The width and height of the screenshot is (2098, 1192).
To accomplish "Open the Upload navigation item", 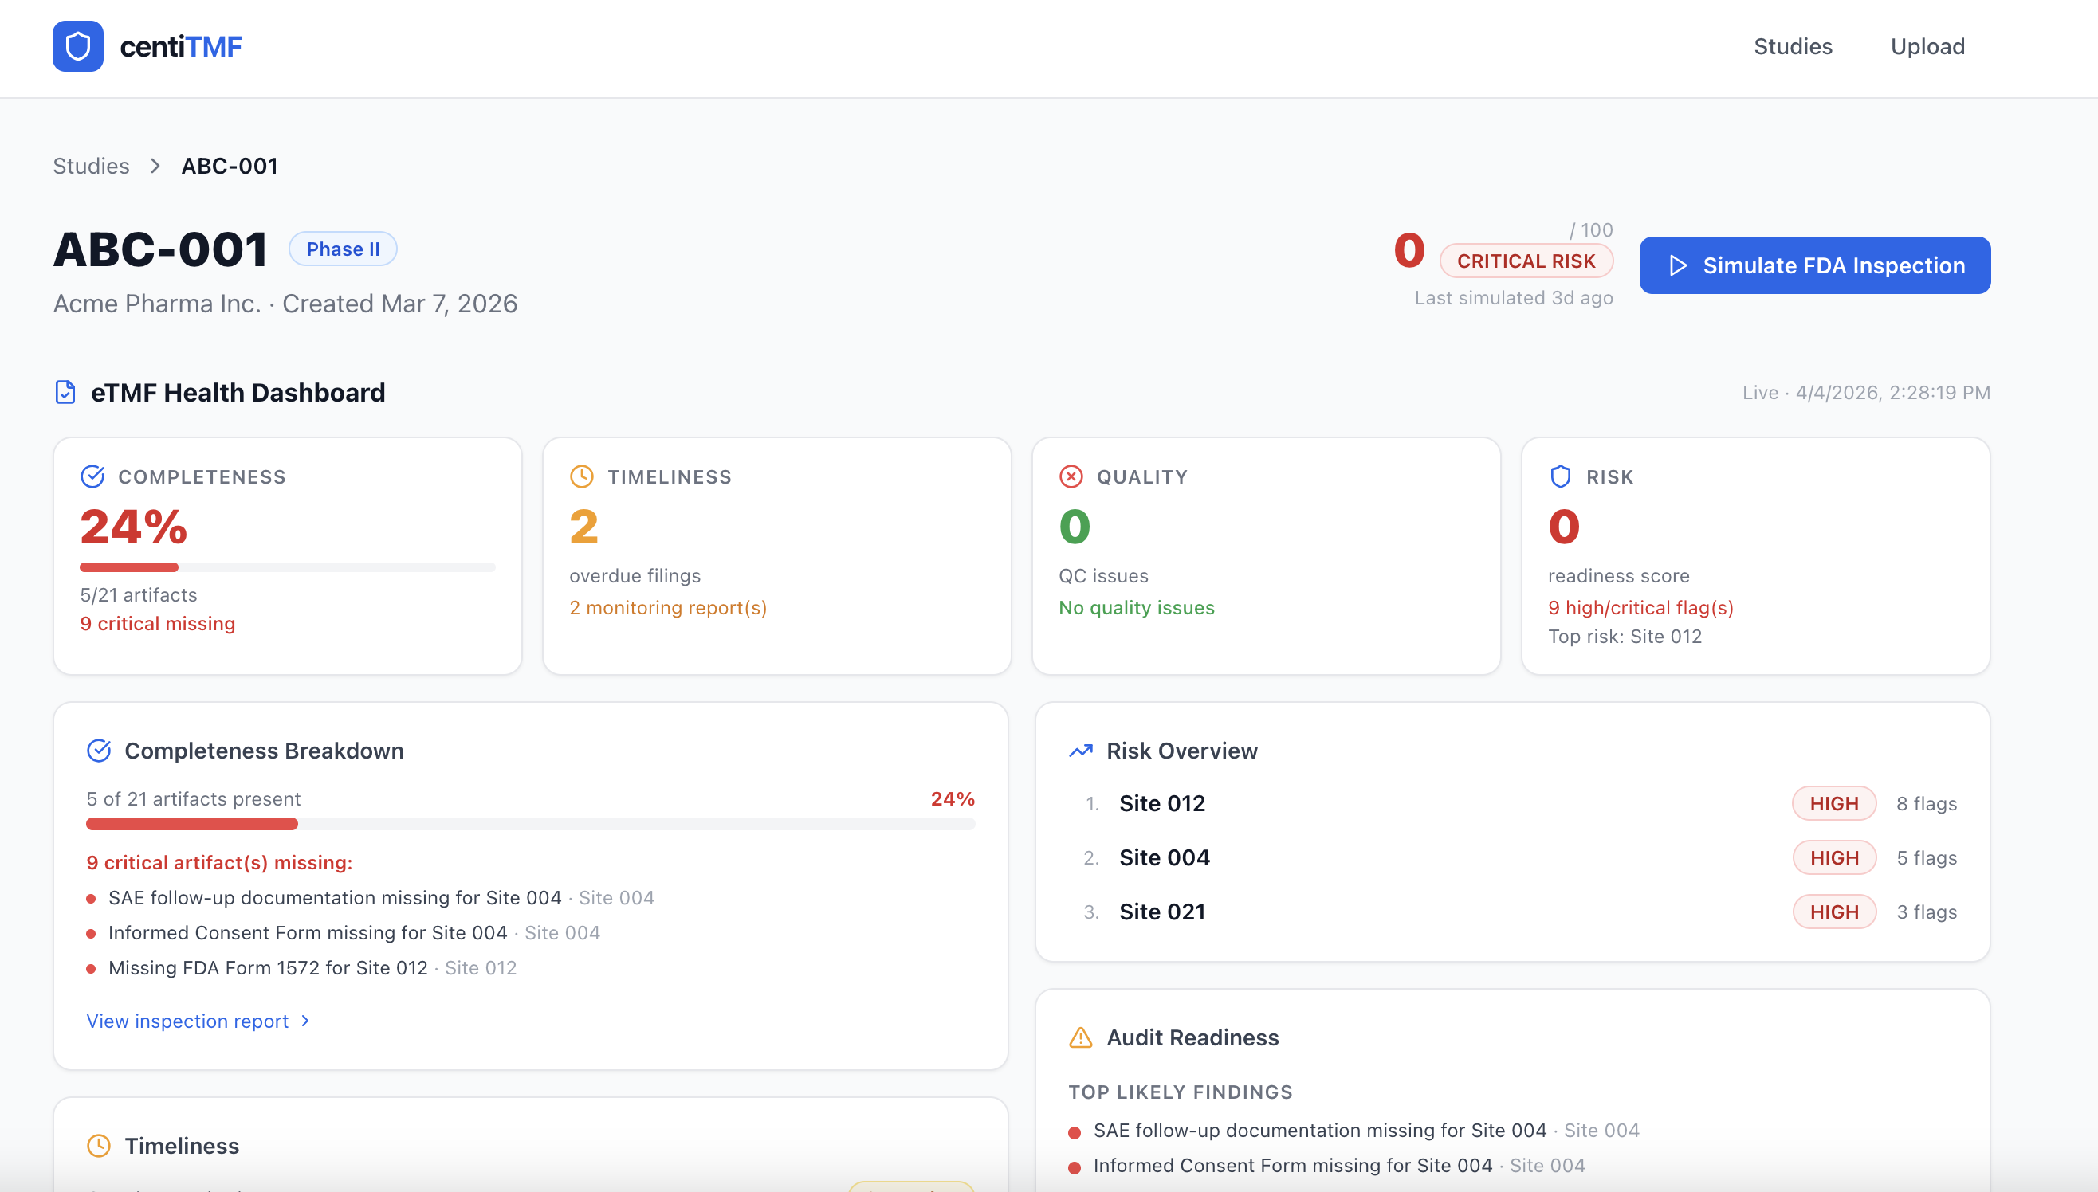I will click(x=1927, y=47).
